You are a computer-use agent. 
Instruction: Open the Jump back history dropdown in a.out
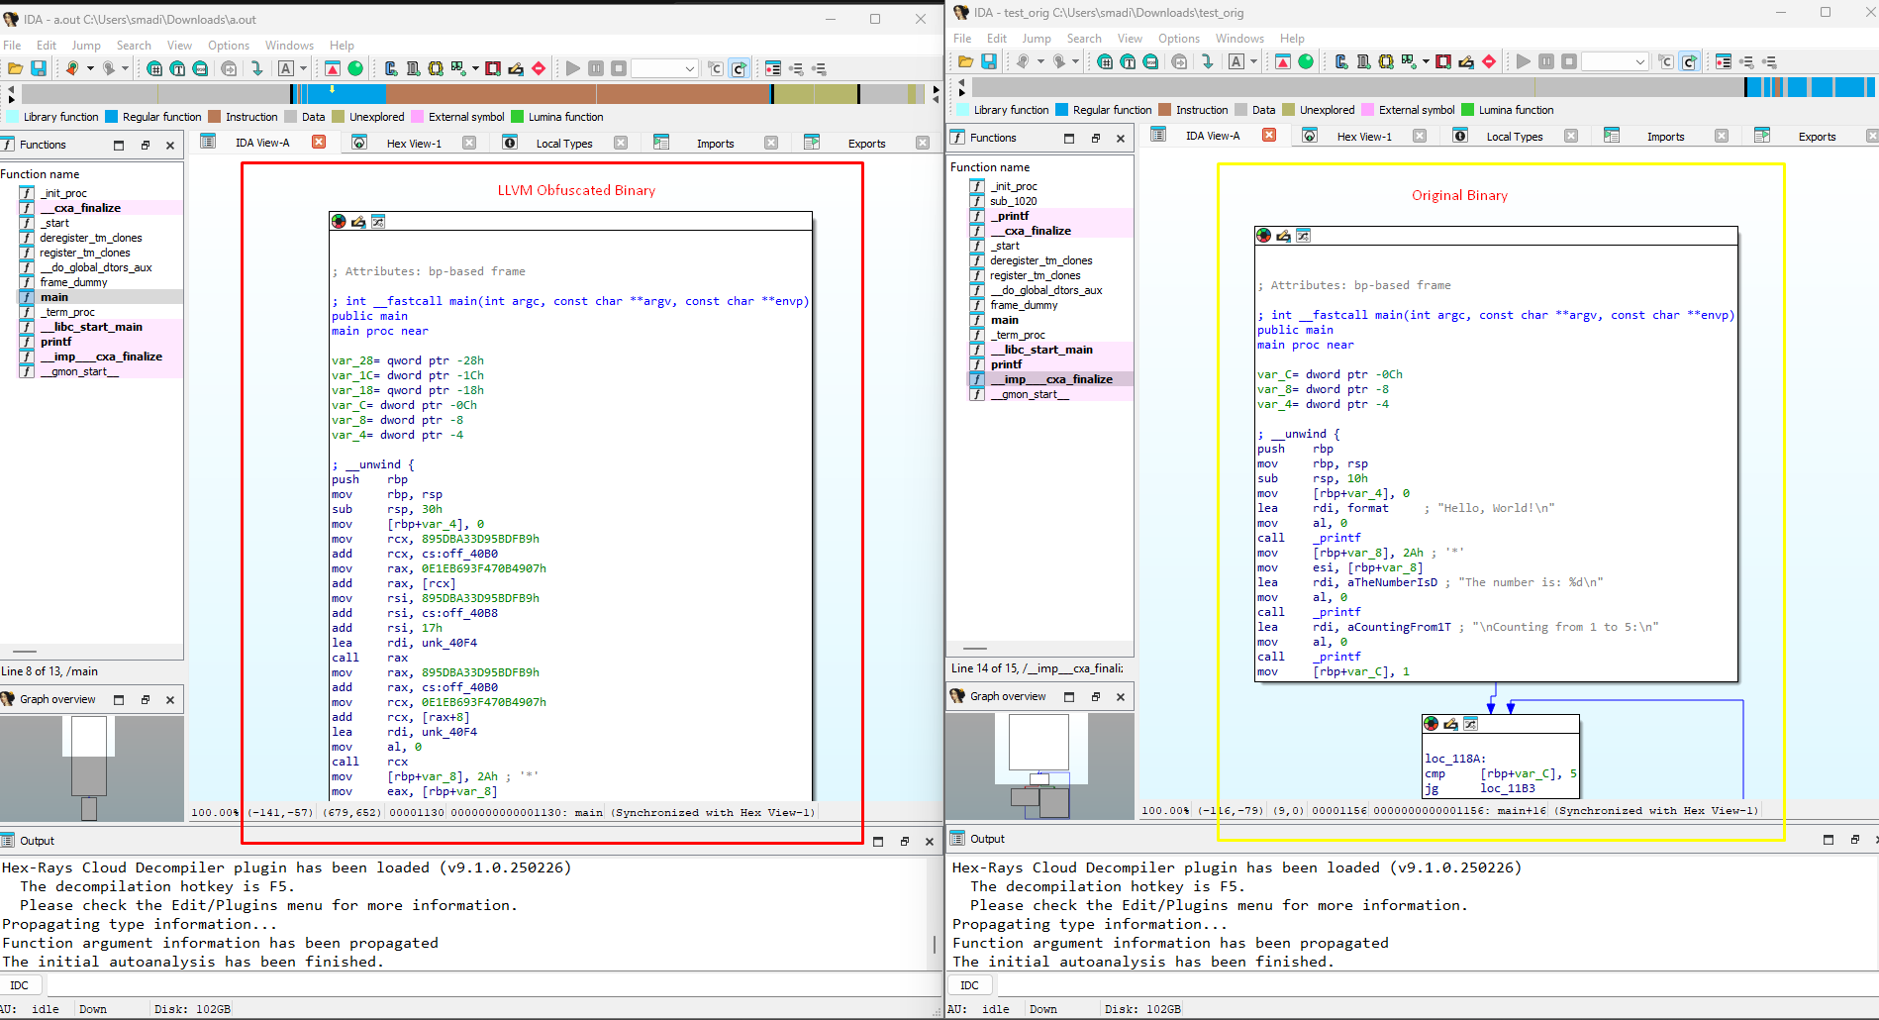(90, 68)
